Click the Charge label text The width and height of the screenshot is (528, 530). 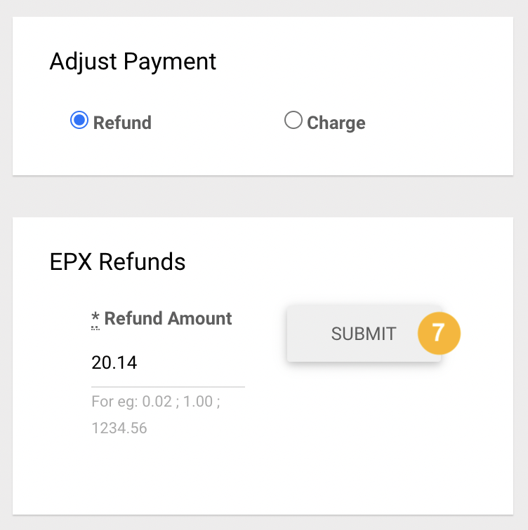(336, 123)
